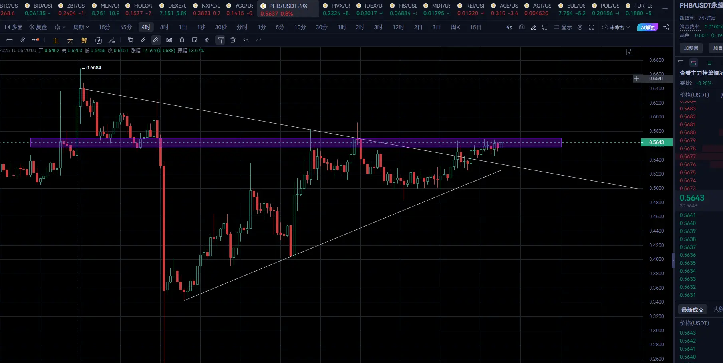This screenshot has height=363, width=723.
Task: Click the lock drawings icon
Action: (x=182, y=40)
